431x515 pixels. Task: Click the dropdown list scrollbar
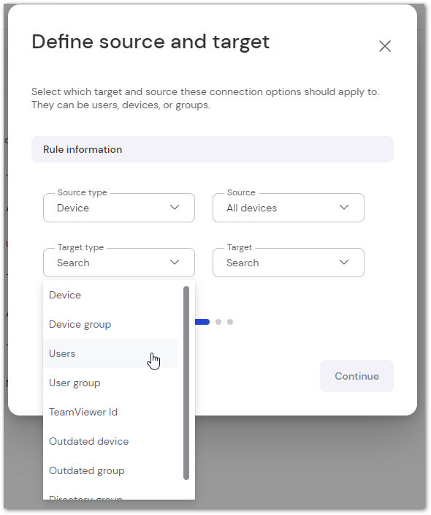point(186,383)
